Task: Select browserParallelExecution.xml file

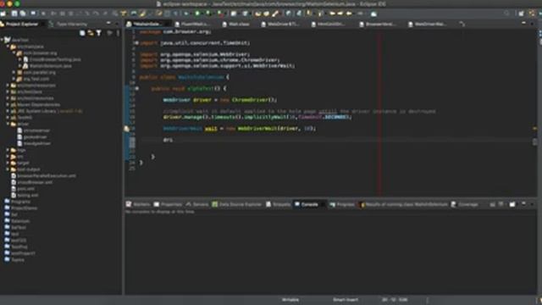Action: click(43, 175)
